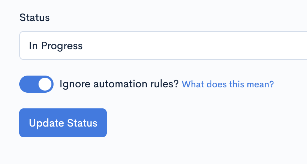Disable the blue automation rules toggle
The height and width of the screenshot is (164, 307).
[x=36, y=84]
